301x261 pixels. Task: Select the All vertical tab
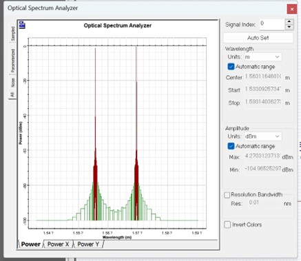pos(12,94)
